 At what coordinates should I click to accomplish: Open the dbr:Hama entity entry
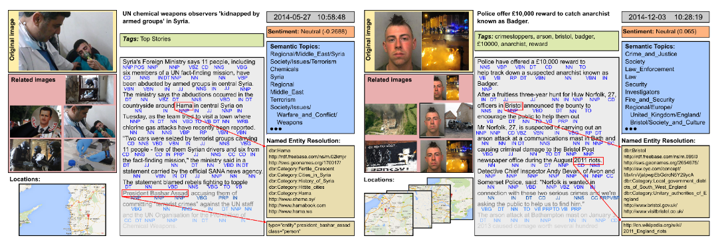point(279,150)
